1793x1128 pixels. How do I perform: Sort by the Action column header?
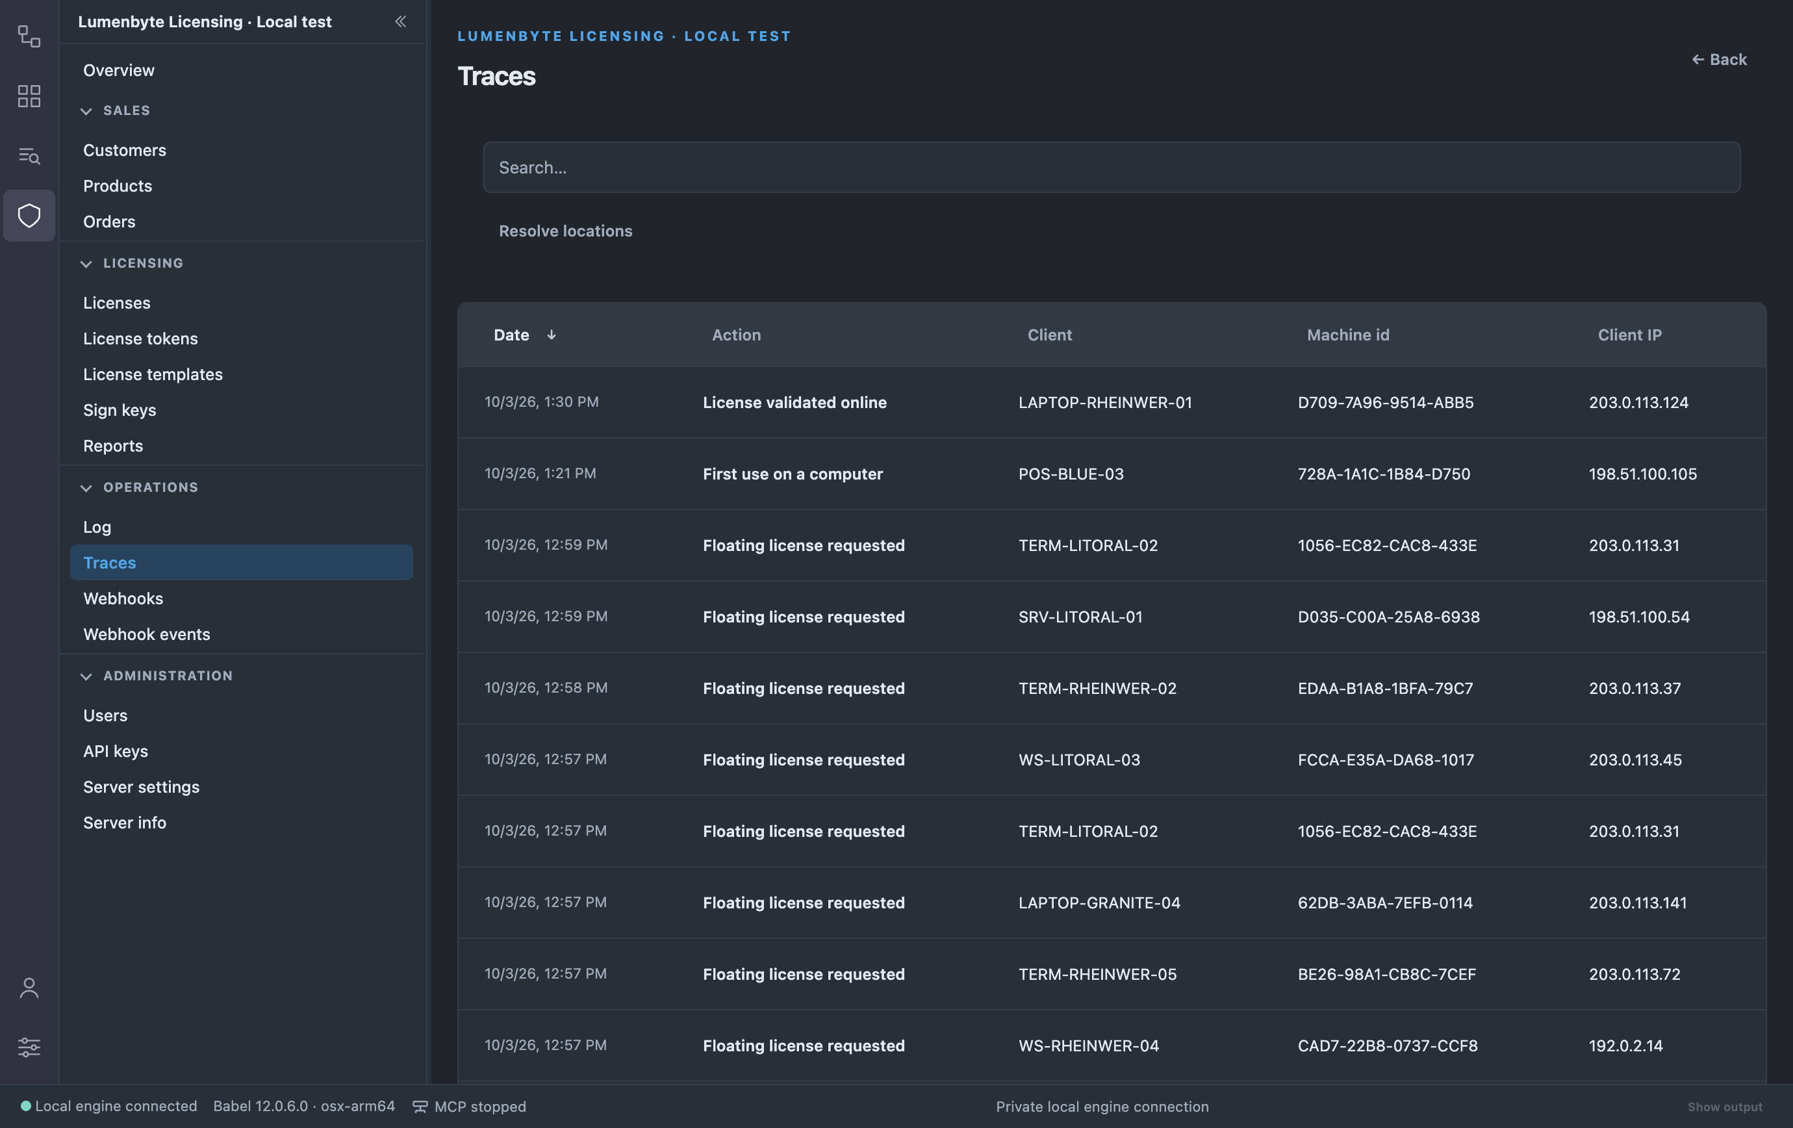pos(737,335)
